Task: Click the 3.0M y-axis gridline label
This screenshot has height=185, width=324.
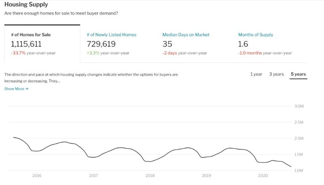Action: [x=299, y=106]
